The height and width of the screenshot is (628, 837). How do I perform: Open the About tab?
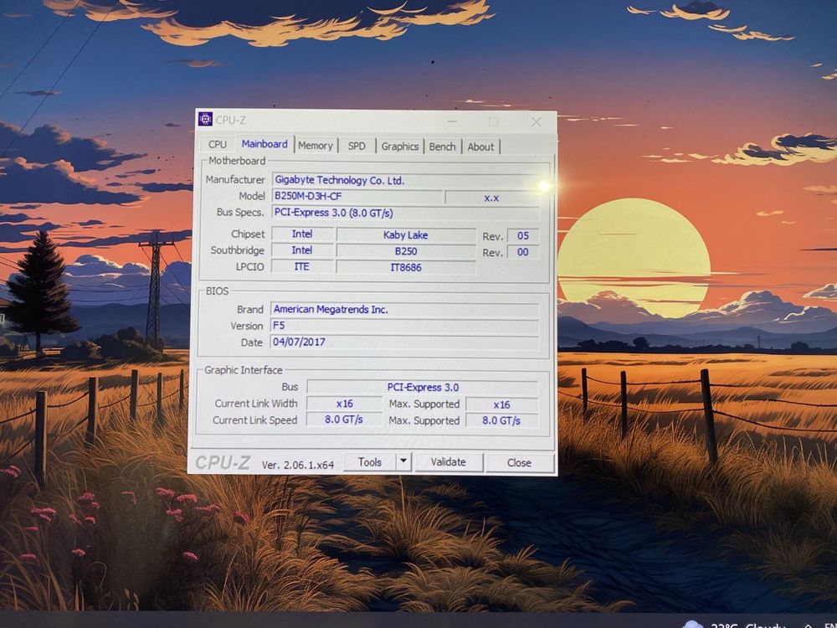point(480,147)
